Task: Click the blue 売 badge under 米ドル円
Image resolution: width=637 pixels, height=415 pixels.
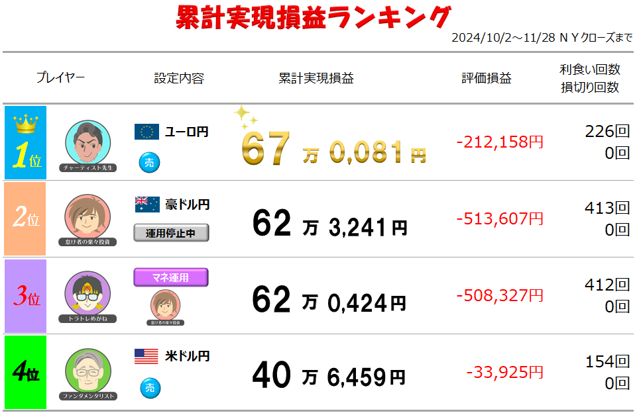Action: point(150,389)
